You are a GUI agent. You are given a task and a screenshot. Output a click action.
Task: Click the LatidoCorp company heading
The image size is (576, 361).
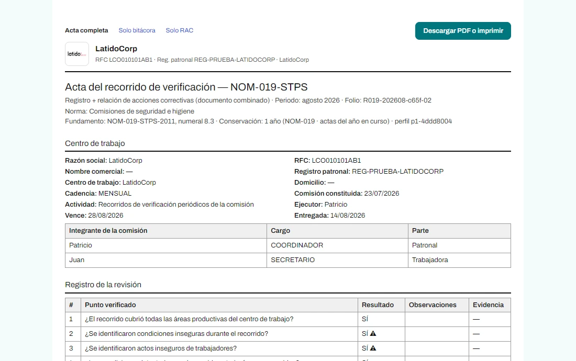coord(116,49)
